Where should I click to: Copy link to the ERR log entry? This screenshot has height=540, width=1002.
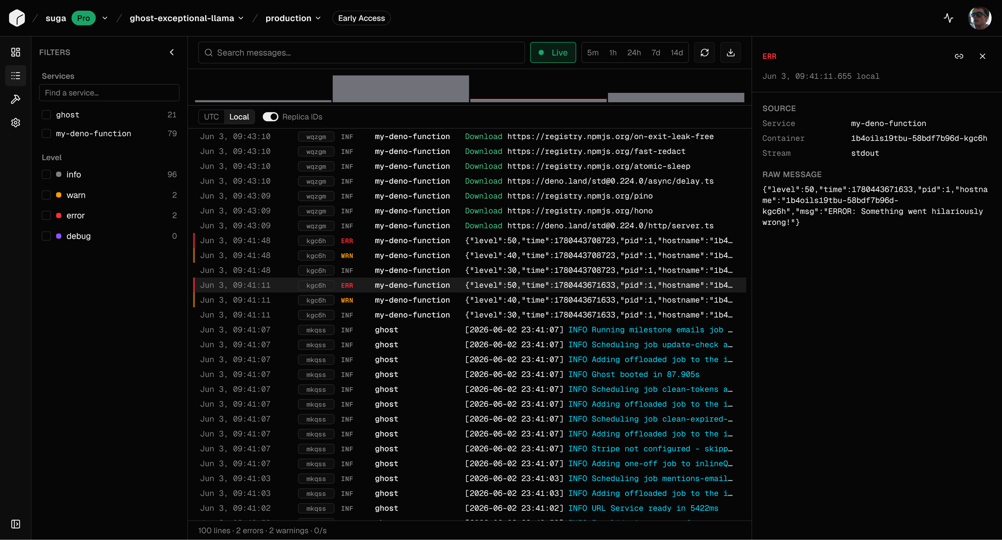click(959, 56)
